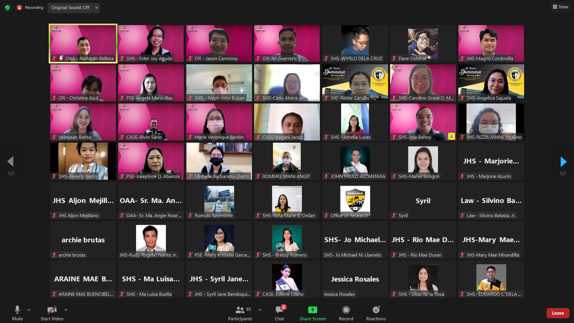Expand video options chevron beside Start Video
Viewport: 574px width, 323px height.
tap(66, 310)
